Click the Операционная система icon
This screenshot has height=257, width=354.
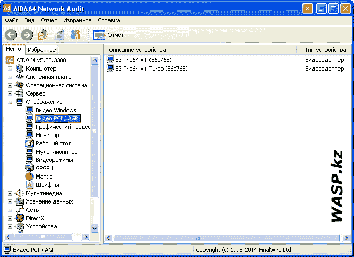[19, 85]
